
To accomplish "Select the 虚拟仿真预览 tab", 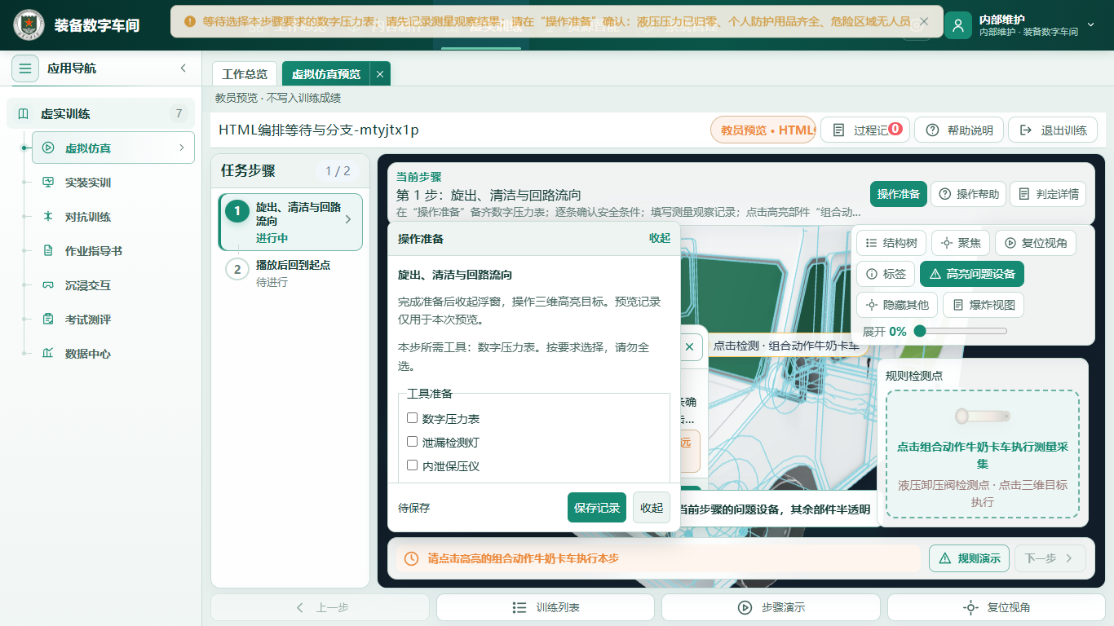I will point(326,74).
